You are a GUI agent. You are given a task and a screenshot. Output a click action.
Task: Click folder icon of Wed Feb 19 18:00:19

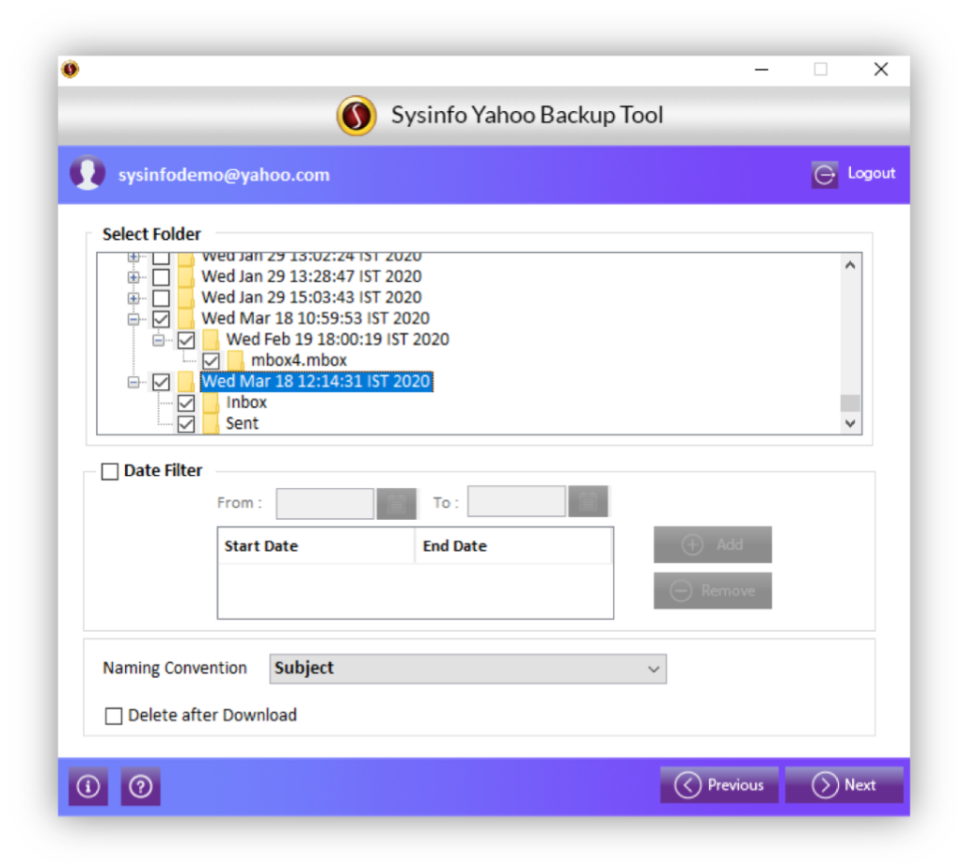211,339
